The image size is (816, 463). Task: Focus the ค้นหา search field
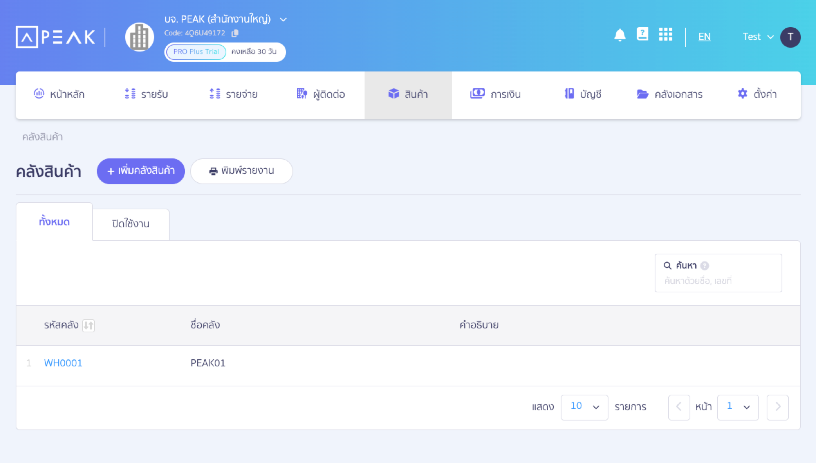coord(718,273)
